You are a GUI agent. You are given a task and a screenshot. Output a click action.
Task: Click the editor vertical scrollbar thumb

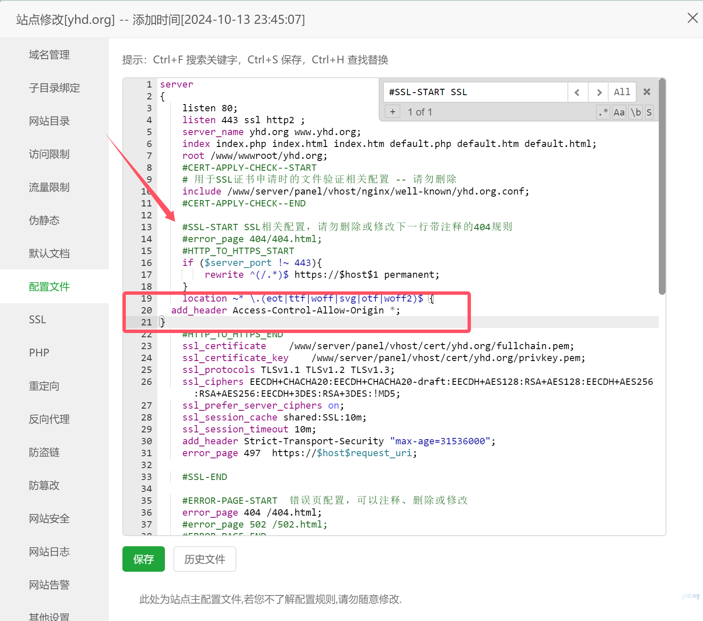coord(662,186)
